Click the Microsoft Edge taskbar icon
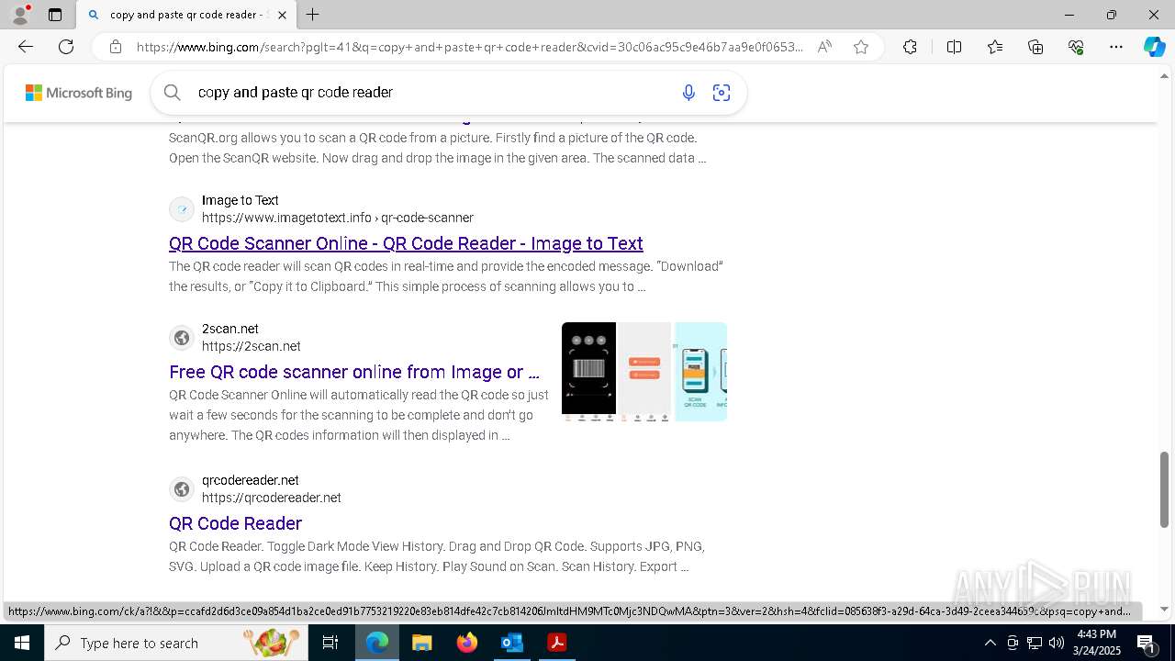The image size is (1175, 661). pyautogui.click(x=376, y=643)
